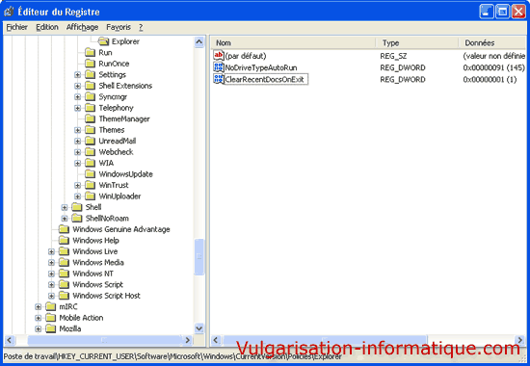Screen dimensions: 530x366
Task: Select the ThemeManager folder icon
Action: pyautogui.click(x=90, y=118)
